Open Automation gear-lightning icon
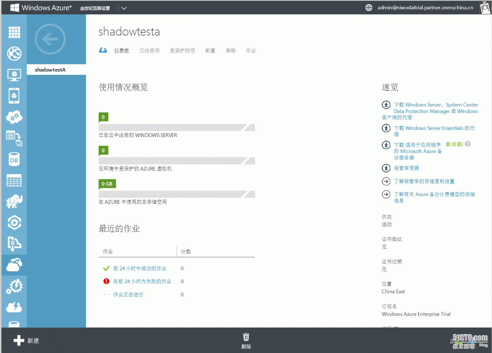Viewport: 492px width, 353px height. [x=14, y=286]
